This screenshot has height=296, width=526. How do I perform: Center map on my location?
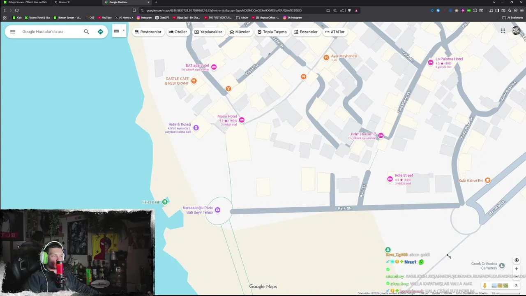[x=517, y=260]
